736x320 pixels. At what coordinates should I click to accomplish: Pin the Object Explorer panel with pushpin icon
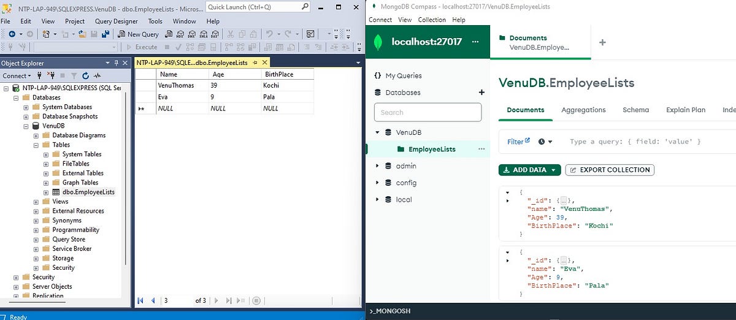pyautogui.click(x=116, y=63)
